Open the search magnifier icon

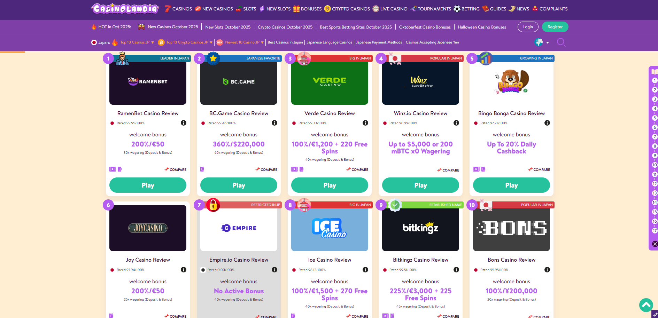561,42
